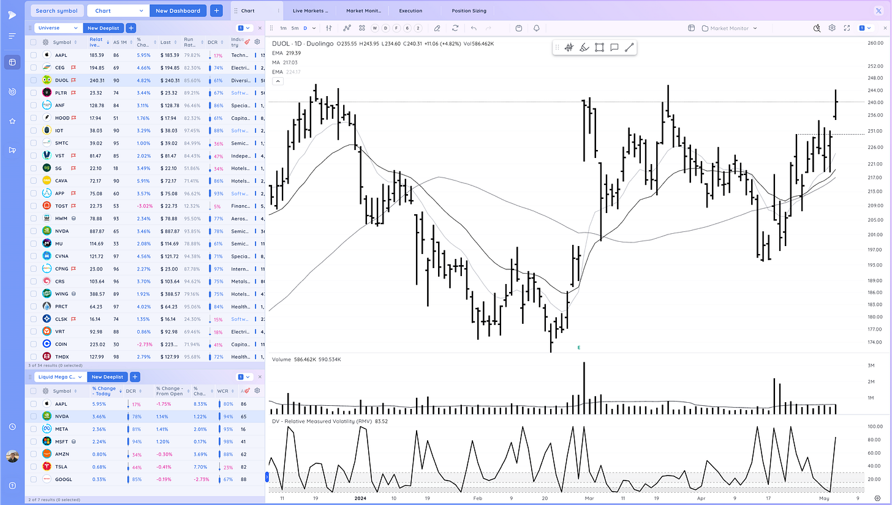Screen dimensions: 892x505
Task: Open the dashboard layout sidebar icon
Action: click(12, 62)
